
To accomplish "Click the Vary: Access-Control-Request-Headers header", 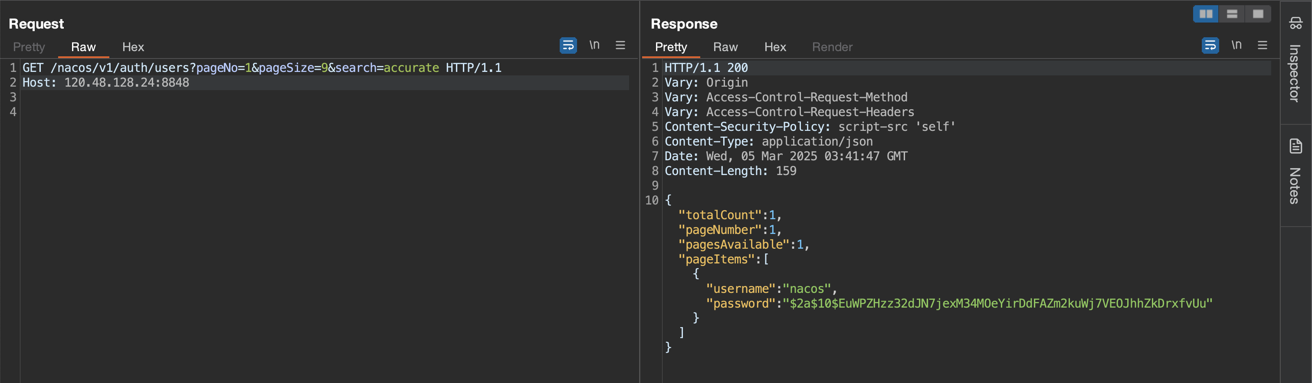I will 790,112.
